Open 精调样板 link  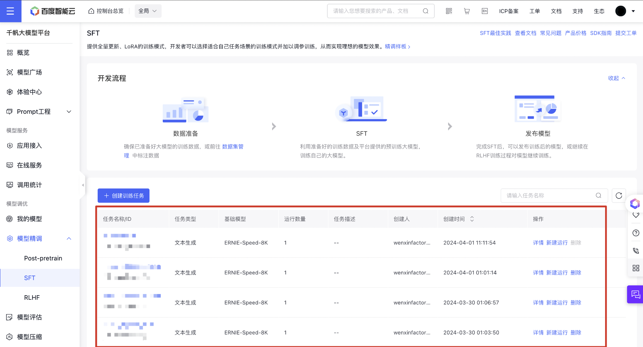click(x=398, y=46)
